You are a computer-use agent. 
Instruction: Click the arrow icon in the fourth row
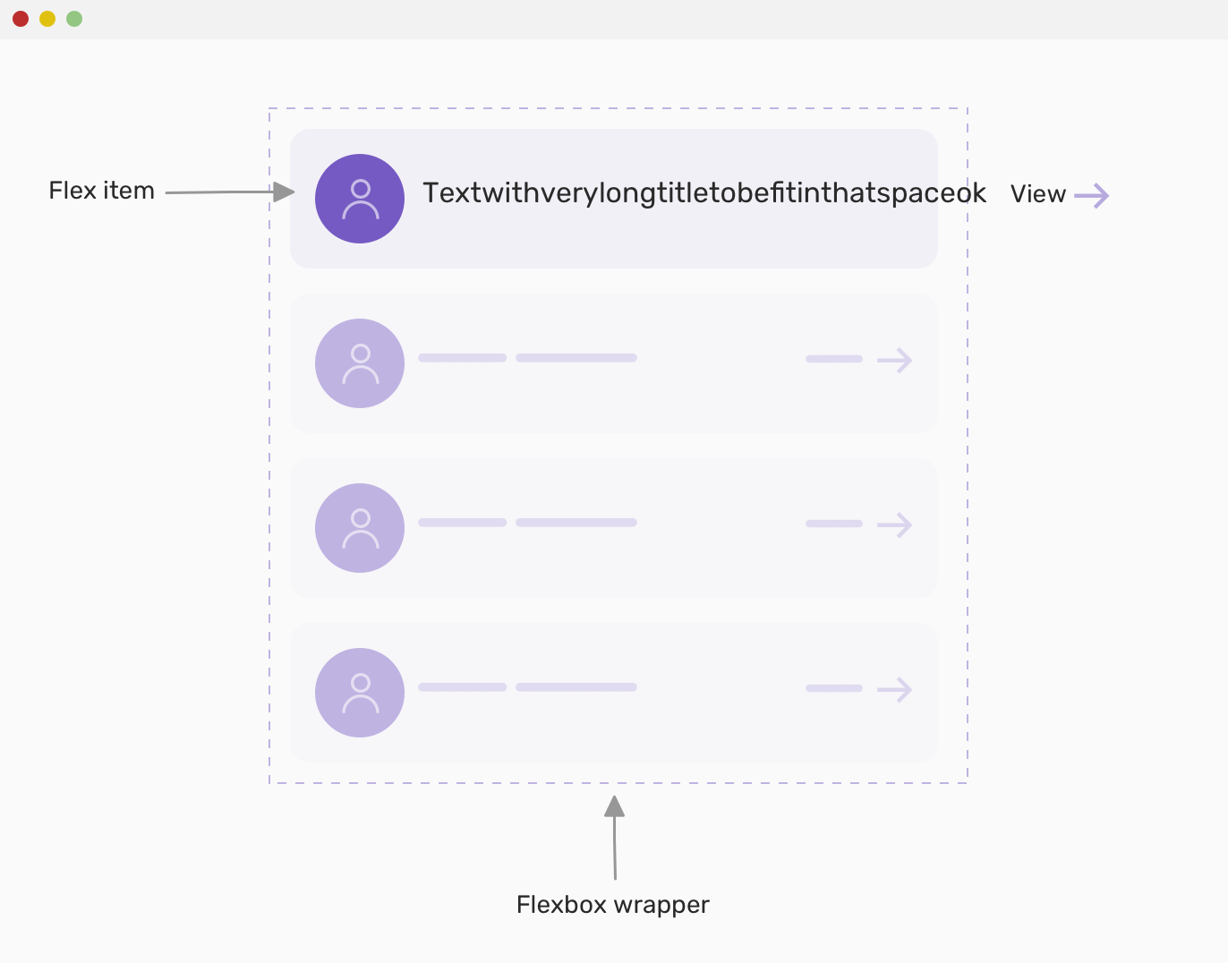point(895,690)
